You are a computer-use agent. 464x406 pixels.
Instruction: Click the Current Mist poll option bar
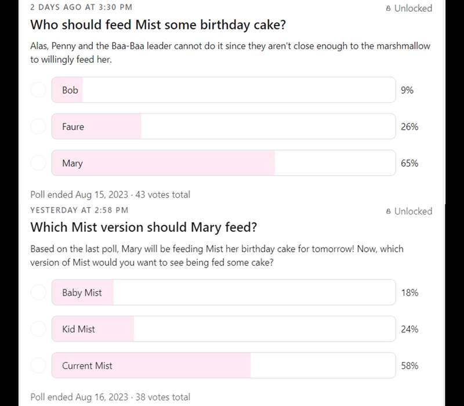coord(223,365)
